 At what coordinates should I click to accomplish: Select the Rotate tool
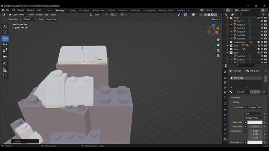5,45
